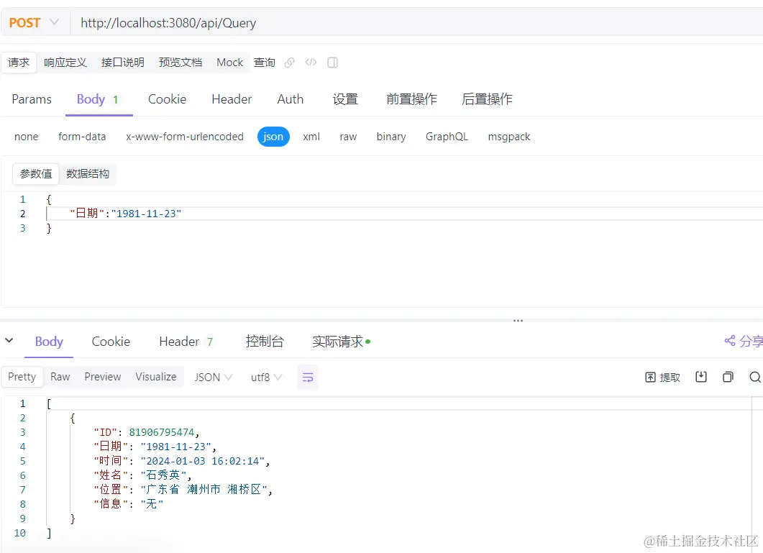Open the request Params tab
The width and height of the screenshot is (763, 553).
pyautogui.click(x=32, y=99)
